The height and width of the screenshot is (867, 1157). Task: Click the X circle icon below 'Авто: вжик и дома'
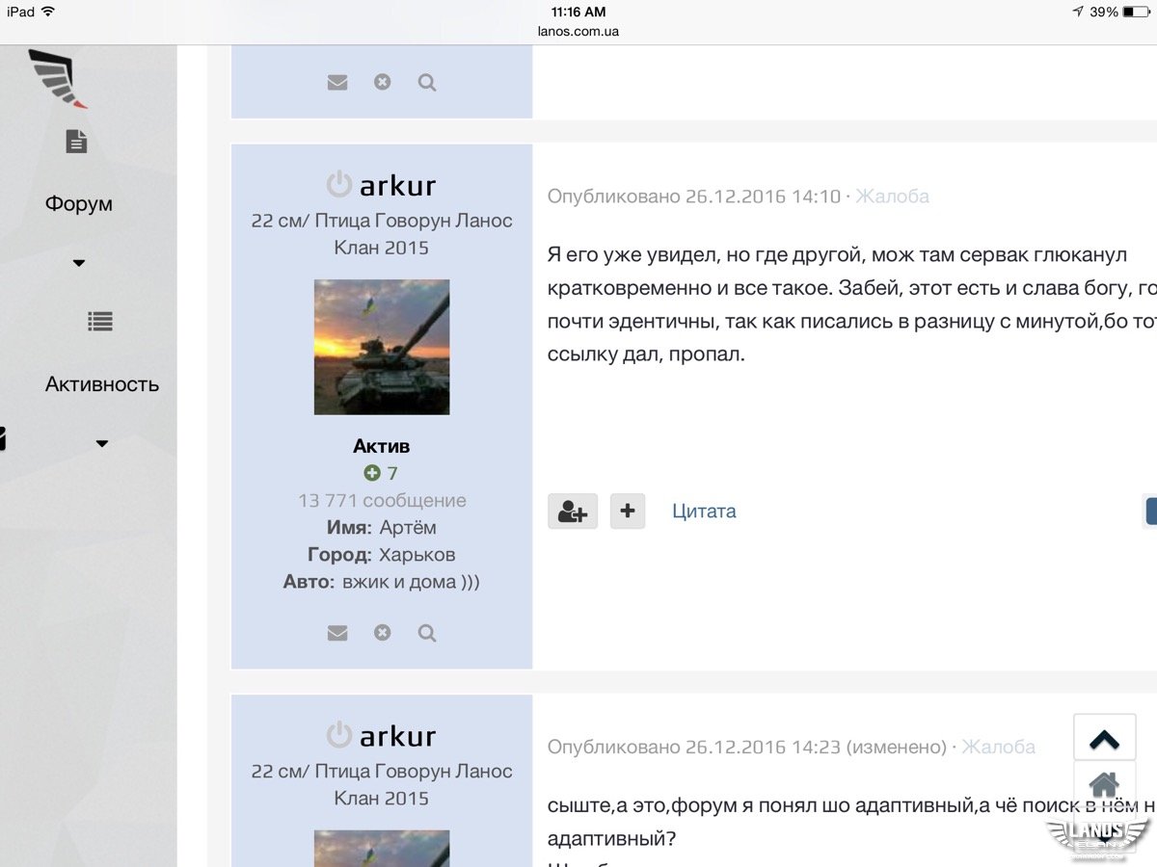[383, 633]
